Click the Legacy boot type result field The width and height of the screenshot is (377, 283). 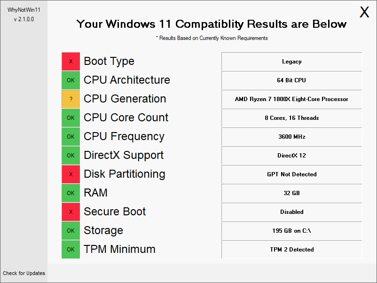tap(291, 62)
